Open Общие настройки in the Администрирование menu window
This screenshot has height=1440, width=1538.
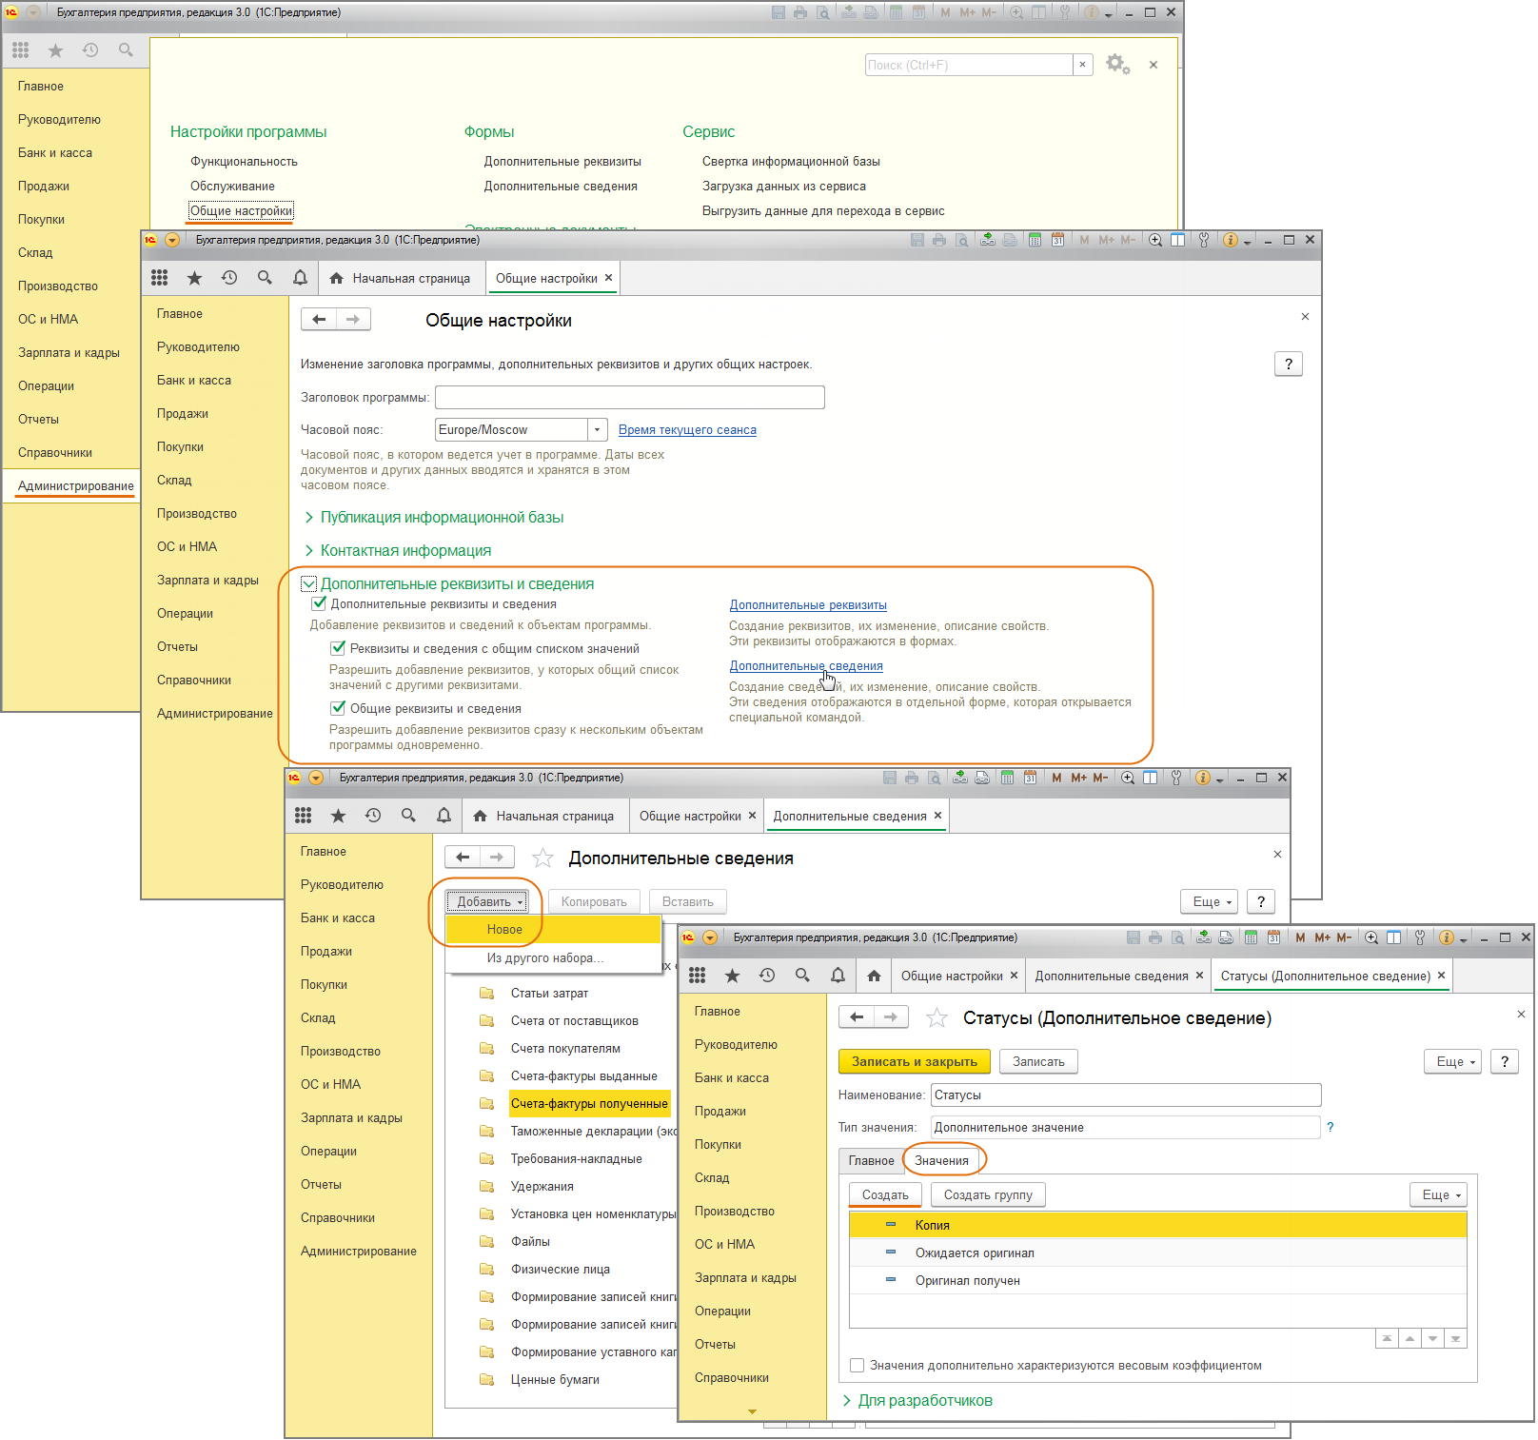tap(241, 211)
